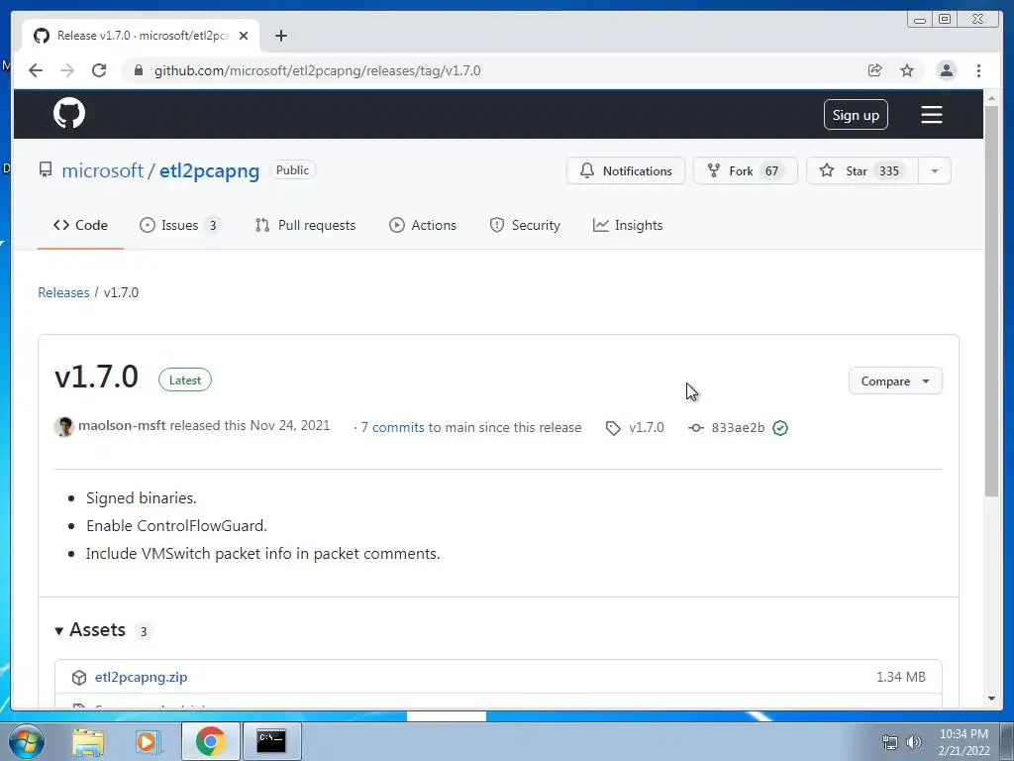Open etl2pcapng repository link
Screen dimensions: 1014x761
pos(210,170)
